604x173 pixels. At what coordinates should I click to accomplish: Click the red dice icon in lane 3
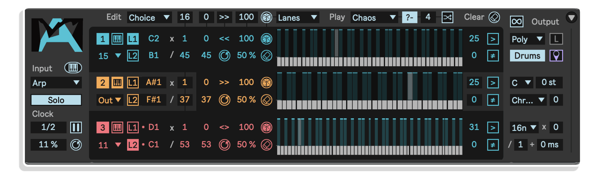266,127
